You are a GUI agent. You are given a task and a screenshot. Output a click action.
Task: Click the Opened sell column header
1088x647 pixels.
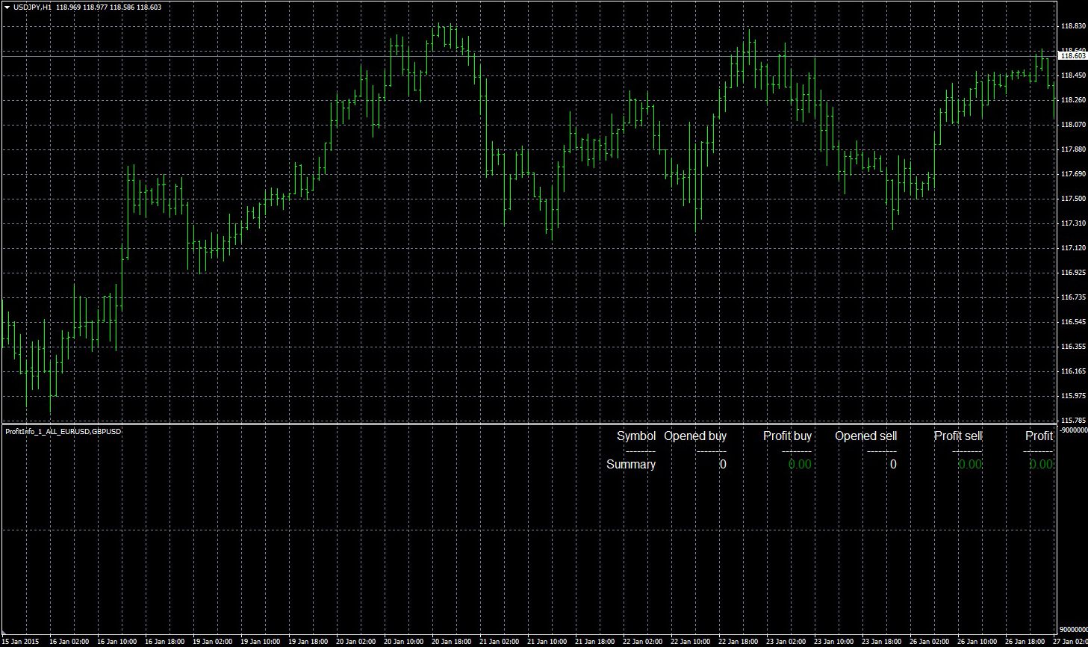point(865,436)
